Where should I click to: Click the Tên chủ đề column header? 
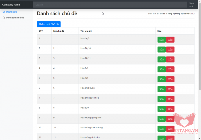click(86, 31)
